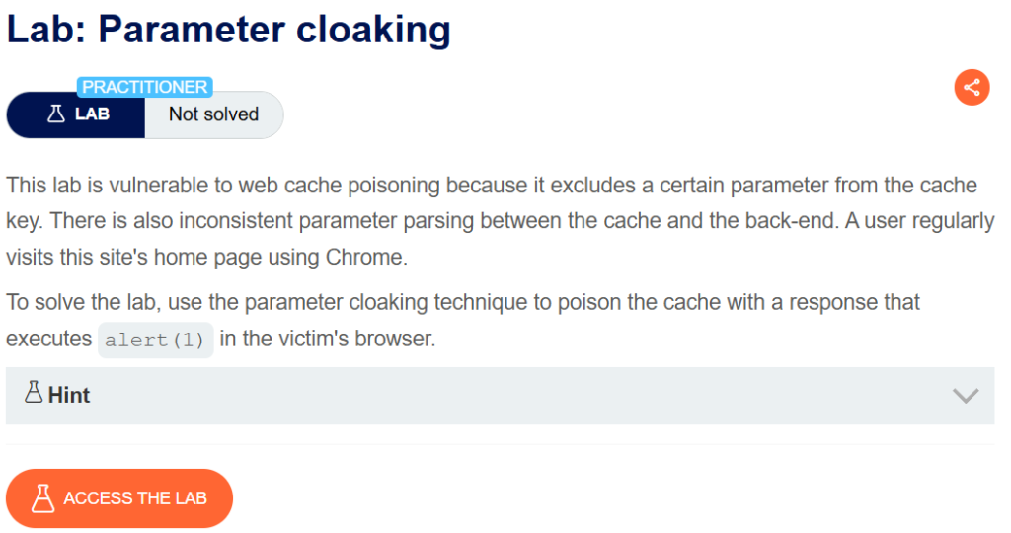Click the flask icon in LAB badge
The height and width of the screenshot is (533, 1011).
[x=55, y=114]
